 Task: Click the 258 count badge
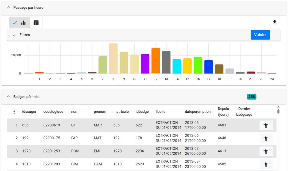tap(251, 97)
